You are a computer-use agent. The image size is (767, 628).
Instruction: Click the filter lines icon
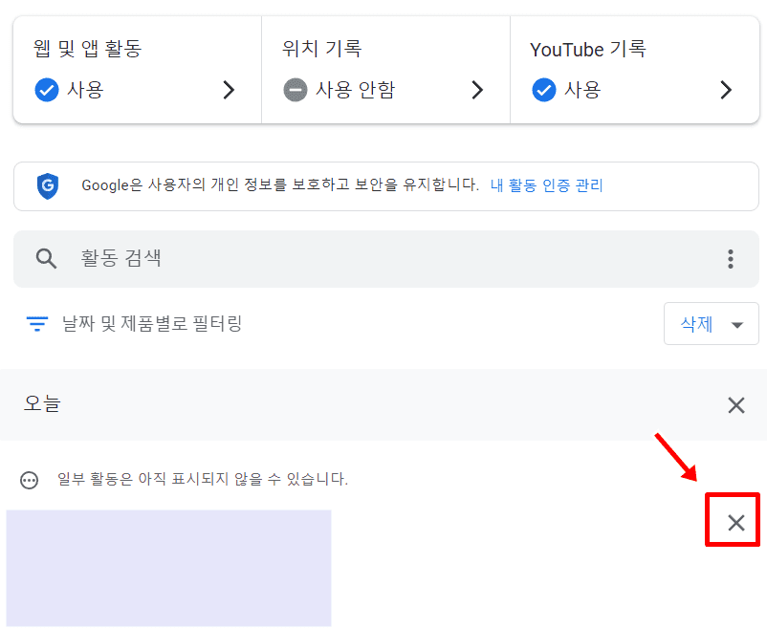click(37, 323)
